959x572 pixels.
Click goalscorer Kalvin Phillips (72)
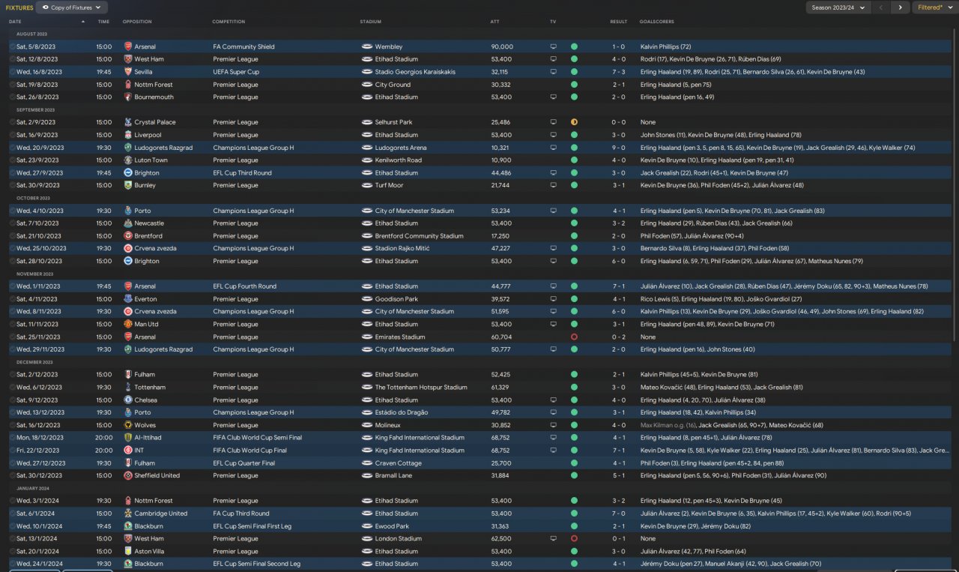pyautogui.click(x=665, y=46)
